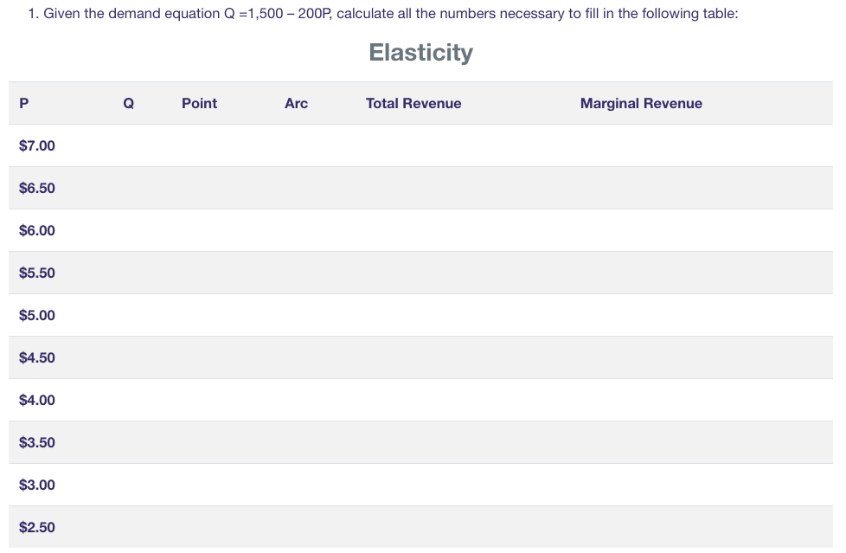Click the Marginal Revenue column header
The width and height of the screenshot is (846, 553).
tap(641, 103)
